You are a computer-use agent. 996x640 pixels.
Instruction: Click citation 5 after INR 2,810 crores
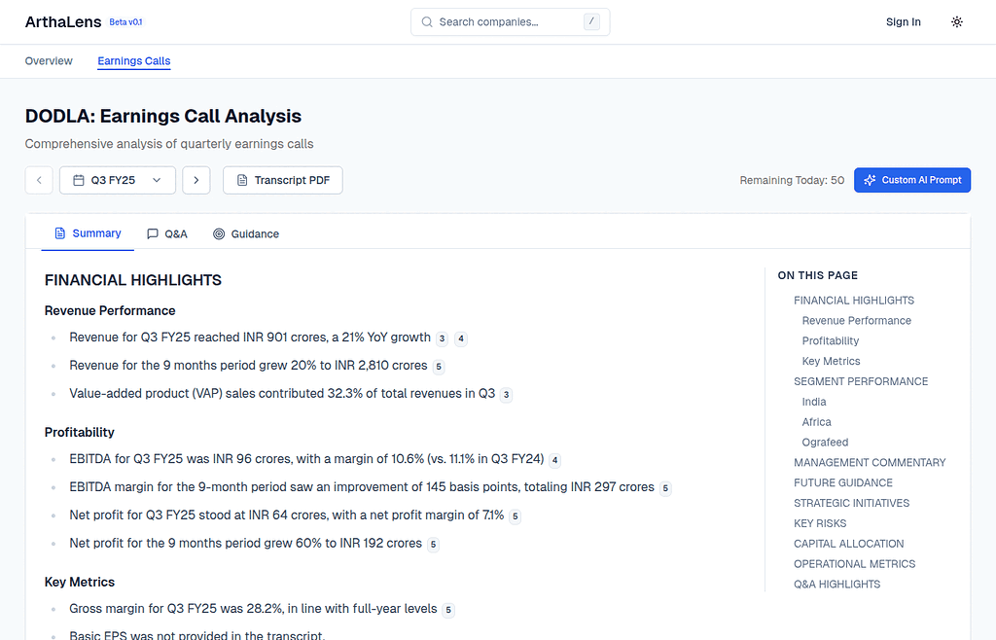click(440, 367)
